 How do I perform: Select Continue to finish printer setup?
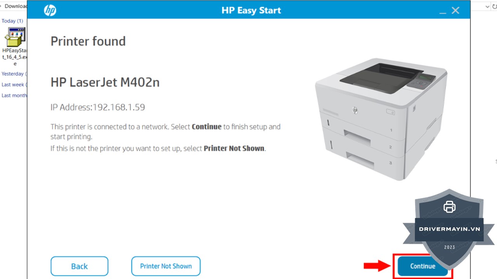tap(423, 266)
